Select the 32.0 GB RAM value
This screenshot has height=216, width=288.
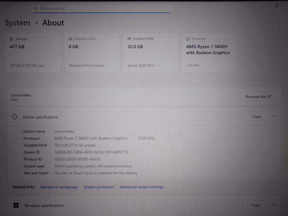coord(135,47)
